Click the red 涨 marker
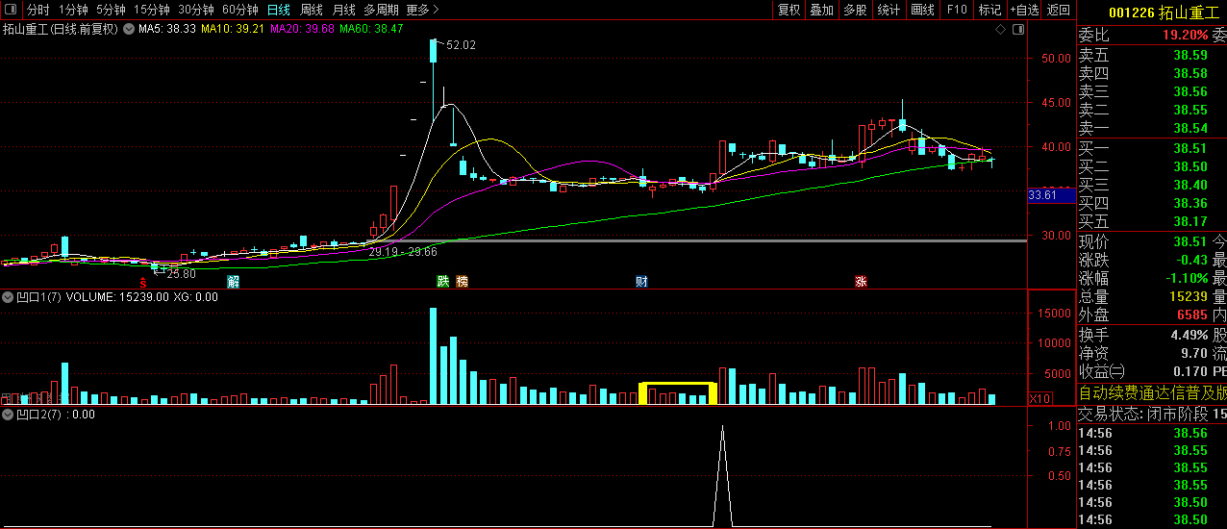 click(x=861, y=282)
